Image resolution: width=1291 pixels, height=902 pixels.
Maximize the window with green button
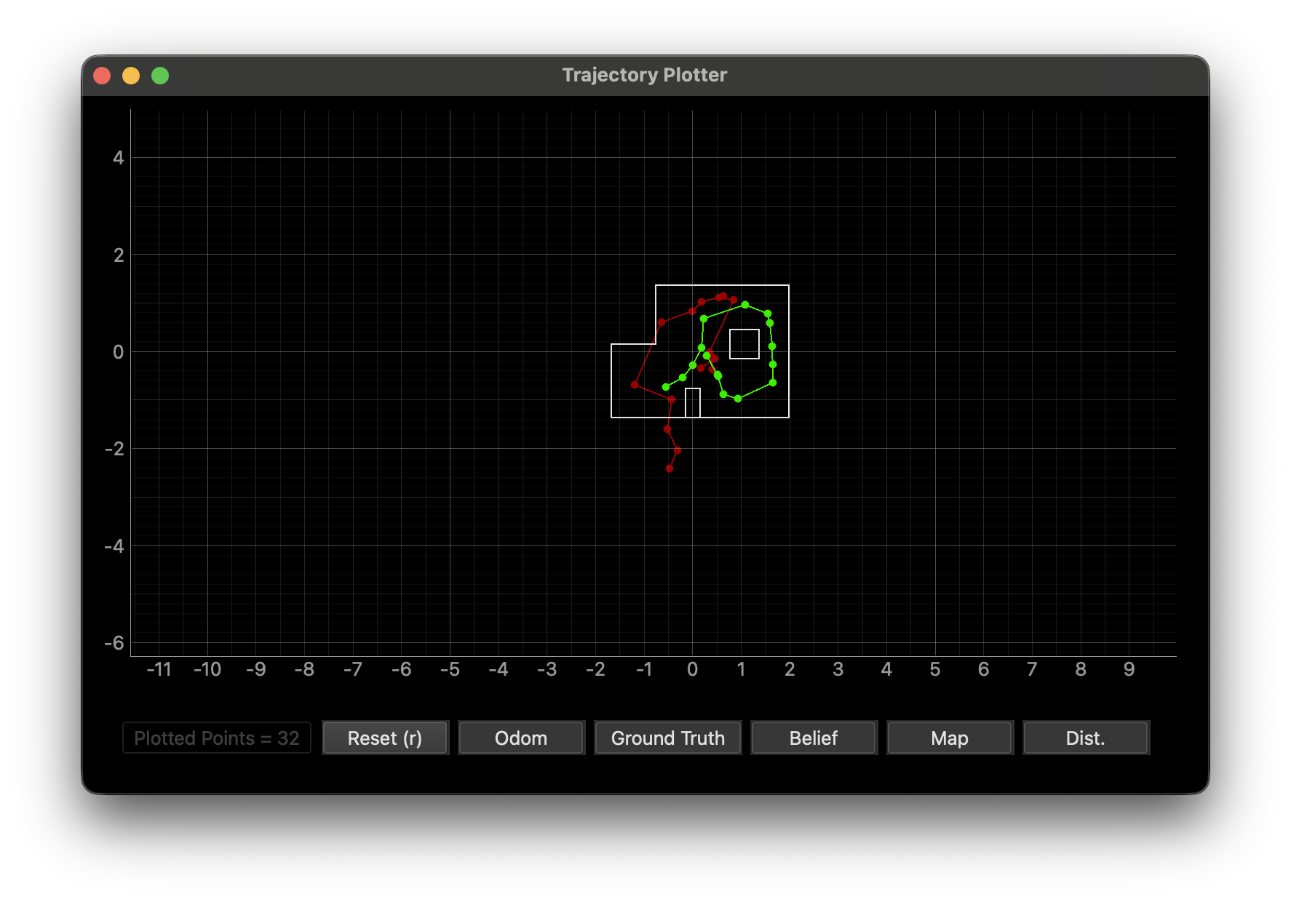pos(160,76)
